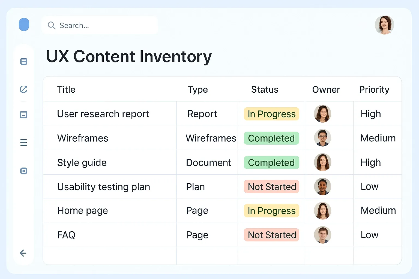Click Completed status of Style guide
Screen dimensions: 419x279
pyautogui.click(x=271, y=163)
